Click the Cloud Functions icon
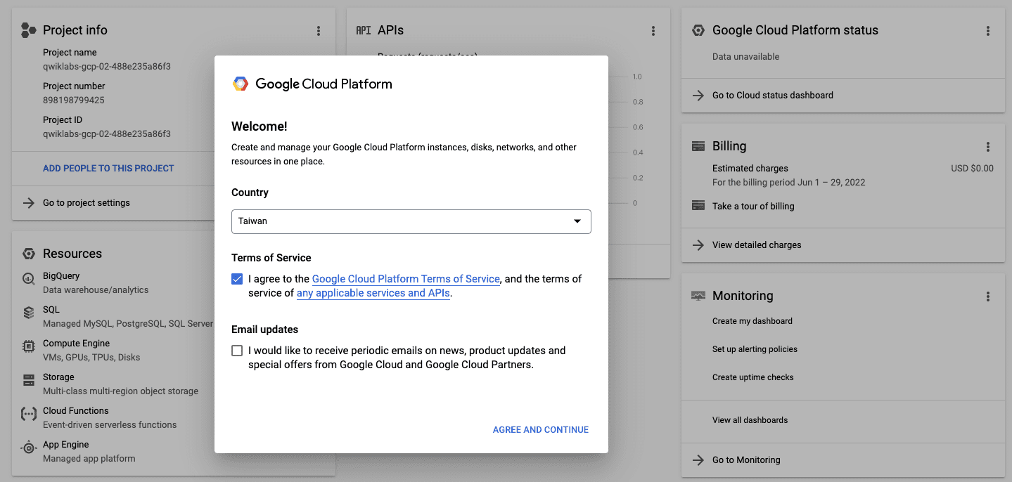Viewport: 1012px width, 482px height. [x=28, y=414]
